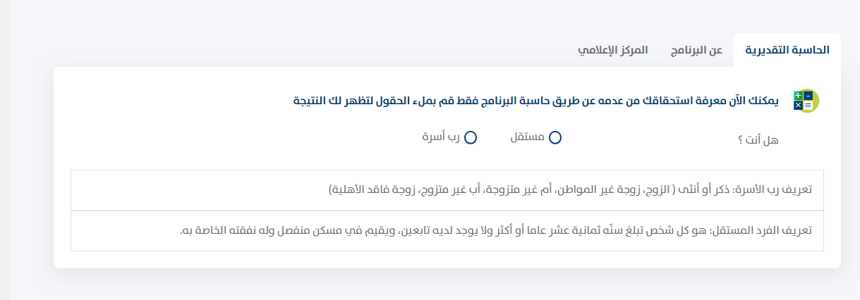Switch to the عن البرنامج tab
Image resolution: width=860 pixels, height=300 pixels.
(696, 50)
